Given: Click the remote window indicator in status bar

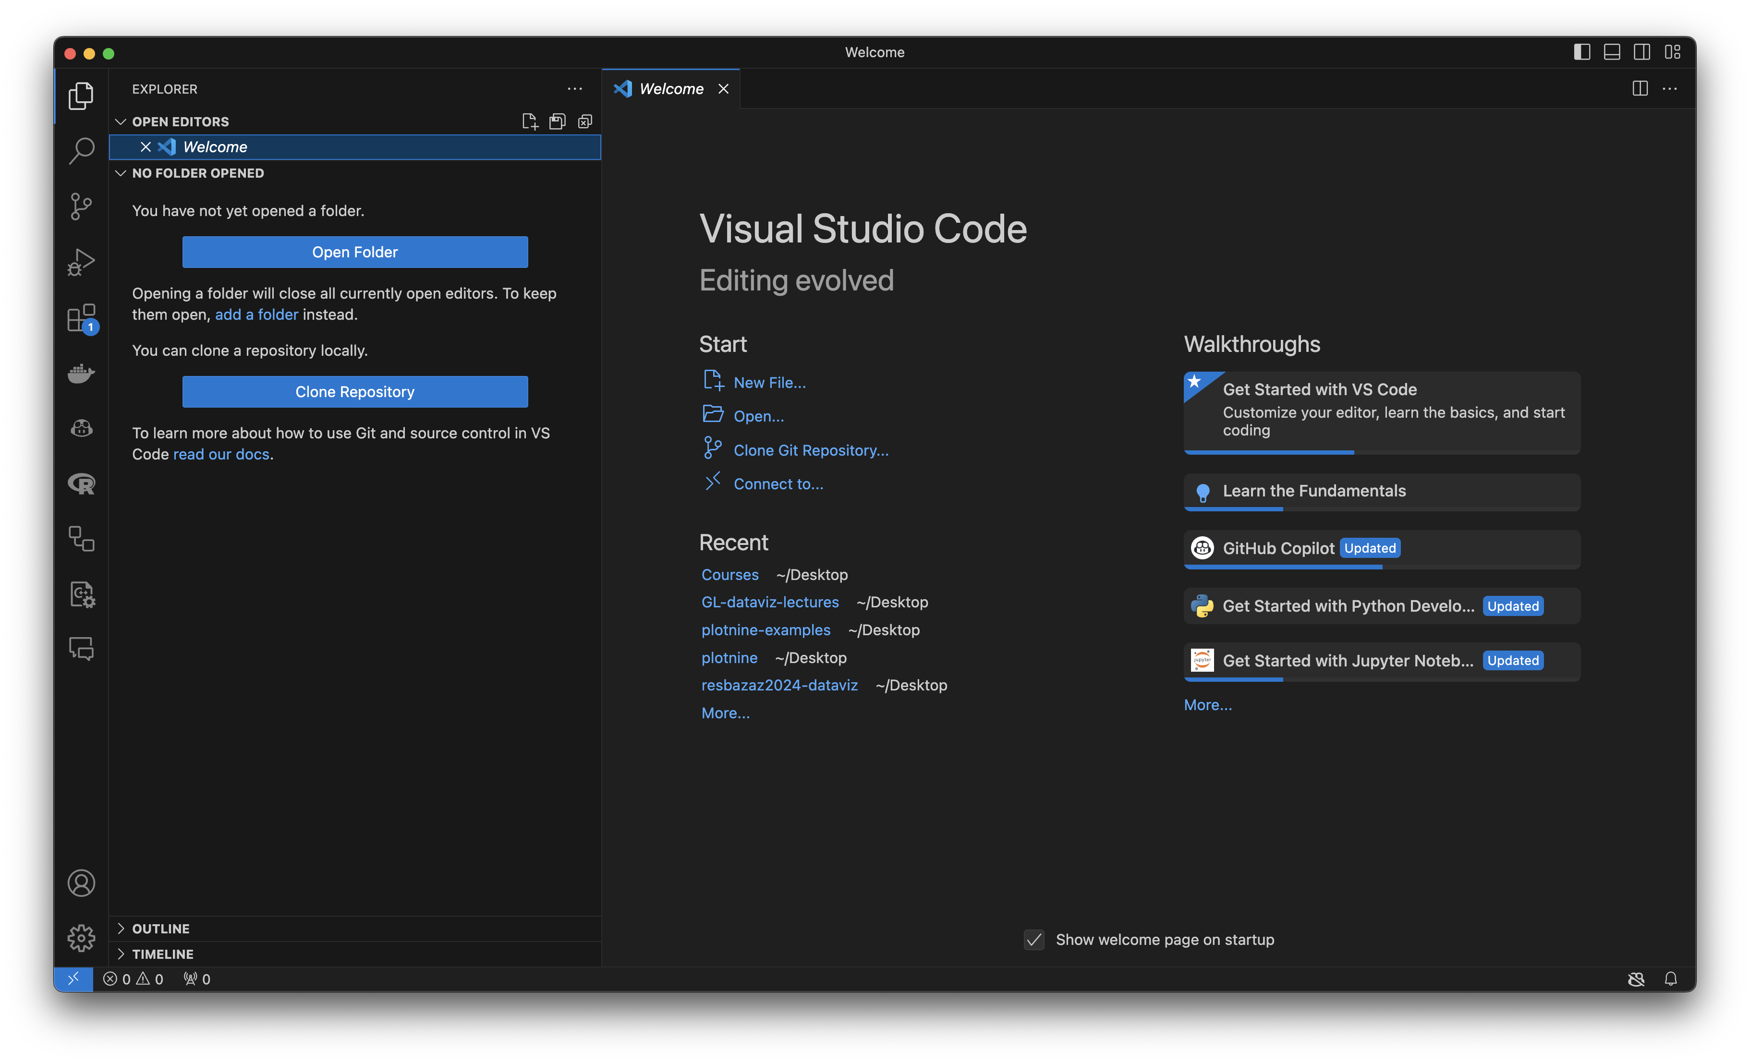Looking at the screenshot, I should [73, 978].
